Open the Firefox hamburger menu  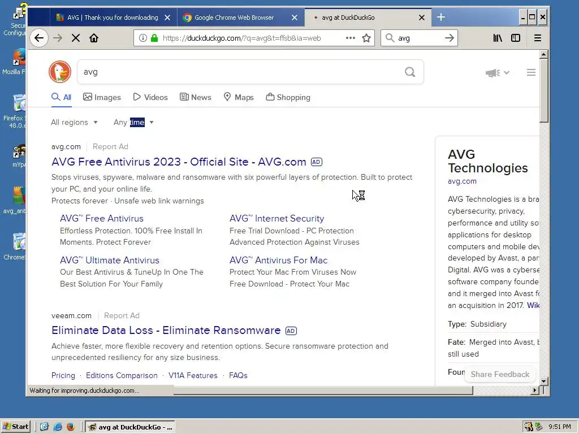coord(538,38)
